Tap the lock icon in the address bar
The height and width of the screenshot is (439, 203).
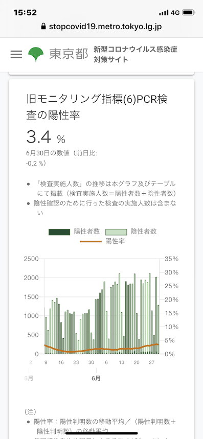tap(43, 27)
